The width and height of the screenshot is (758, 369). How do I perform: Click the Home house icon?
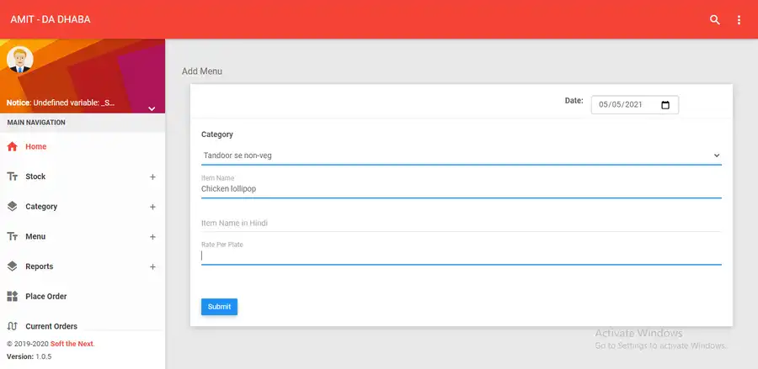[x=12, y=146]
